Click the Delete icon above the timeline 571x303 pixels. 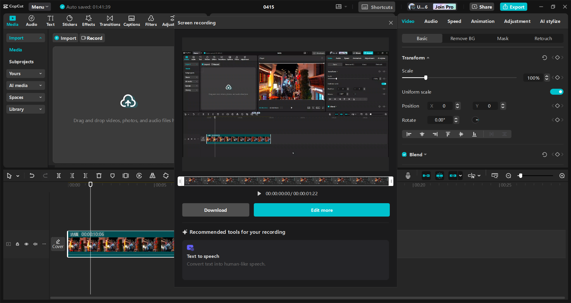coord(99,176)
